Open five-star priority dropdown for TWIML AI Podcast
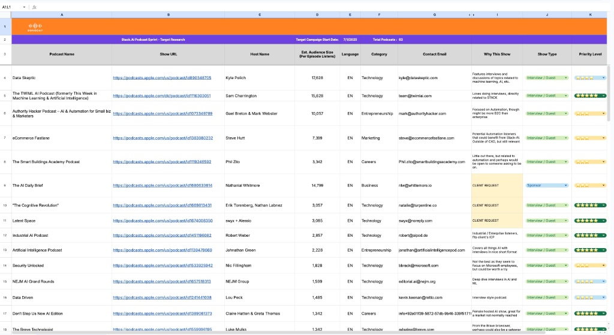 click(x=604, y=96)
